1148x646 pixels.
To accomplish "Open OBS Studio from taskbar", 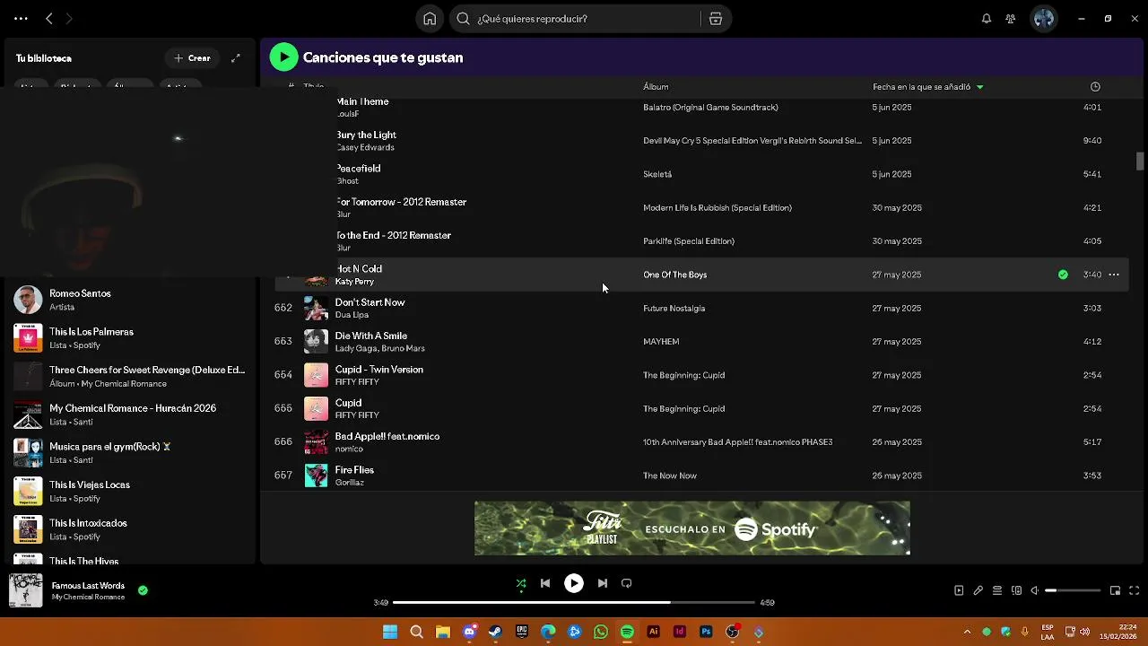I will [x=733, y=632].
